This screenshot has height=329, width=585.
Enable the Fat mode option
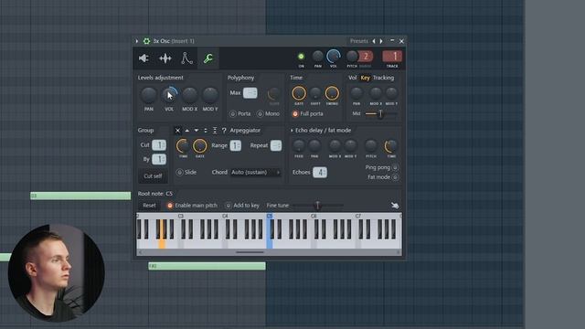click(x=395, y=176)
